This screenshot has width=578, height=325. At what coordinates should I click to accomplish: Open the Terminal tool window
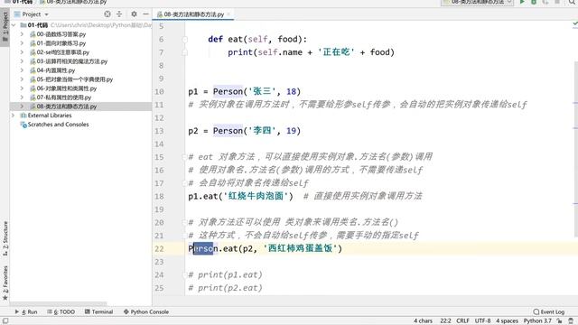[98, 311]
